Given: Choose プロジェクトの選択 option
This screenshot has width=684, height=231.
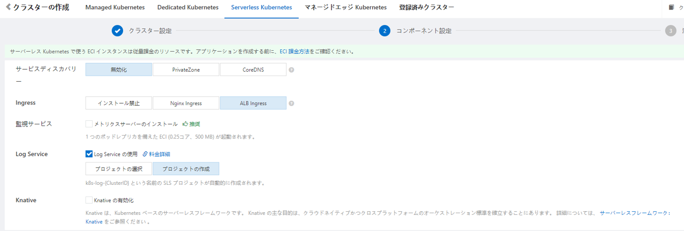Looking at the screenshot, I should [119, 169].
